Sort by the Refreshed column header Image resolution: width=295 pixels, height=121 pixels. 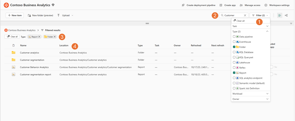pos(196,45)
